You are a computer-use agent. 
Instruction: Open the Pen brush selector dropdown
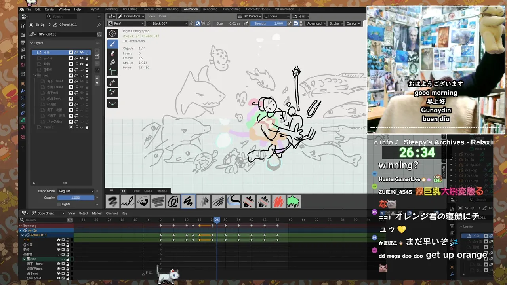(126, 23)
